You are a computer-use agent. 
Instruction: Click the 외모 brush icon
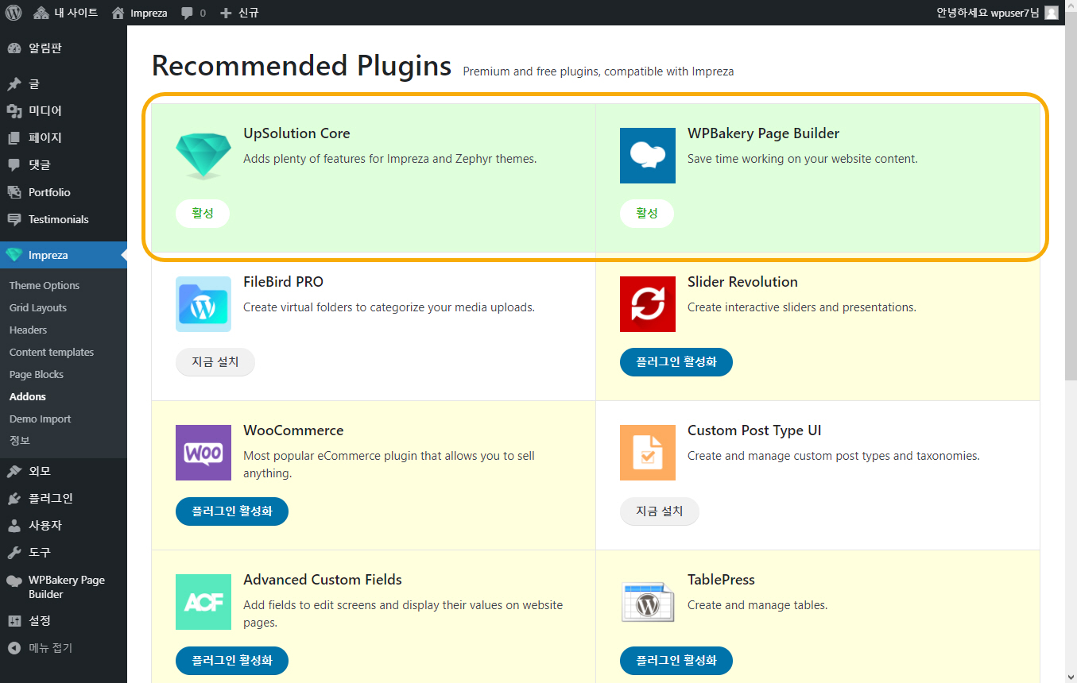coord(14,472)
